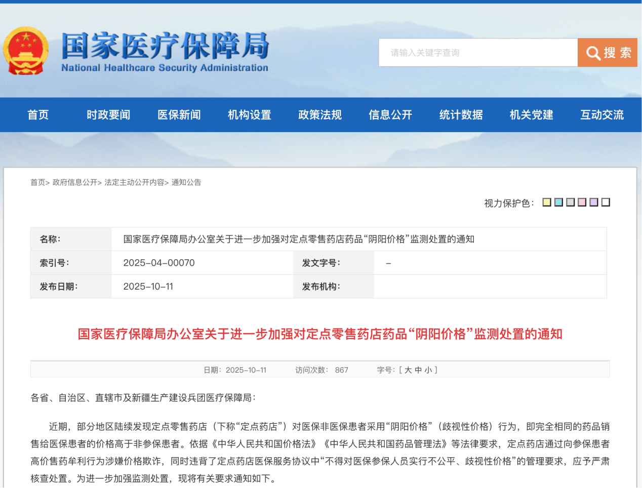Select the blue eye-protection color swatch

(558, 202)
